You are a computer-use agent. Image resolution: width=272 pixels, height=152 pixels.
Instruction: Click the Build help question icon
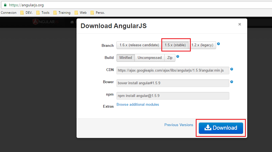click(x=178, y=56)
